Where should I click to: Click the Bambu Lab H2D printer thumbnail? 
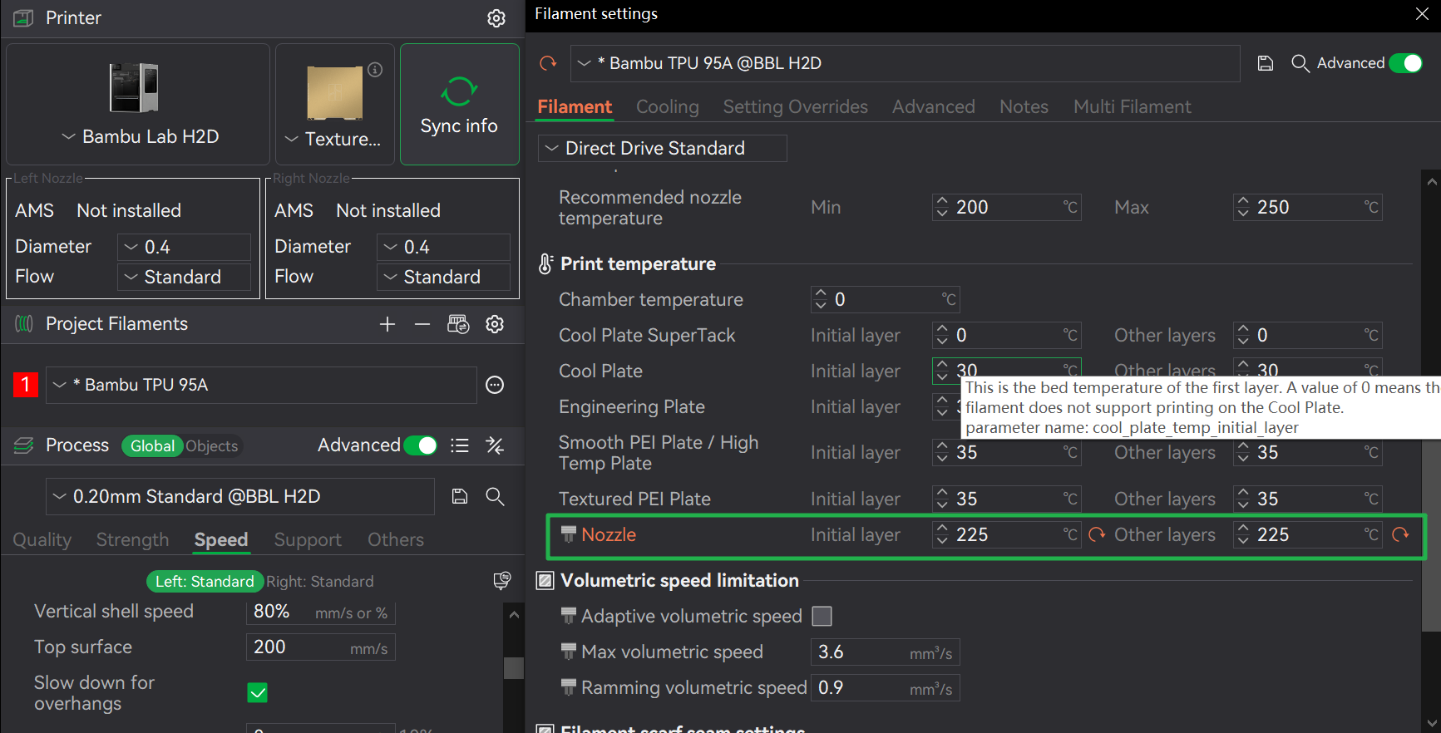point(134,87)
